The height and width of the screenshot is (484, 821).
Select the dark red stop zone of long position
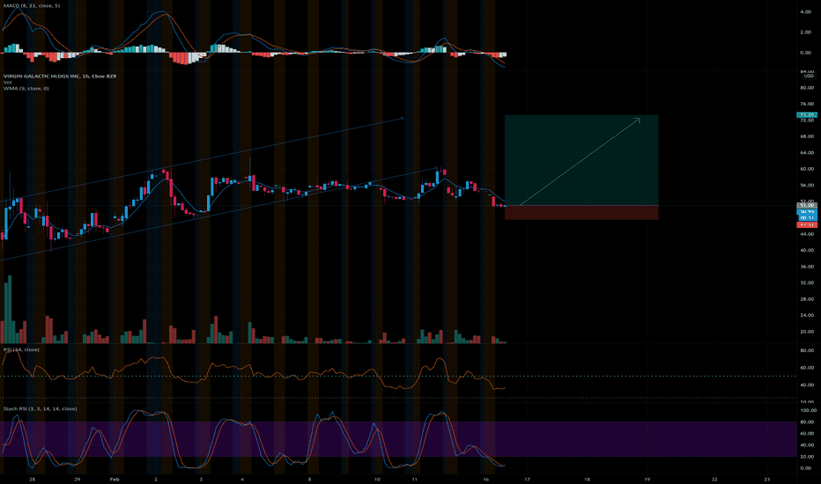[x=581, y=212]
